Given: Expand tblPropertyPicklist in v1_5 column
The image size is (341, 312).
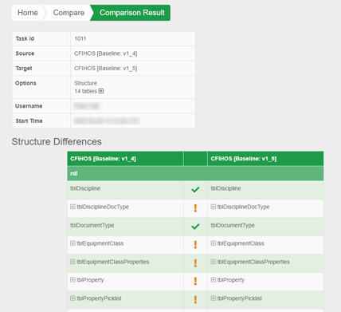Looking at the screenshot, I should click(x=213, y=298).
